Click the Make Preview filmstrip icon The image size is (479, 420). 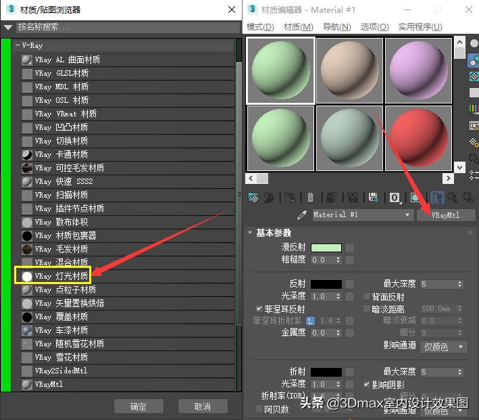474,125
